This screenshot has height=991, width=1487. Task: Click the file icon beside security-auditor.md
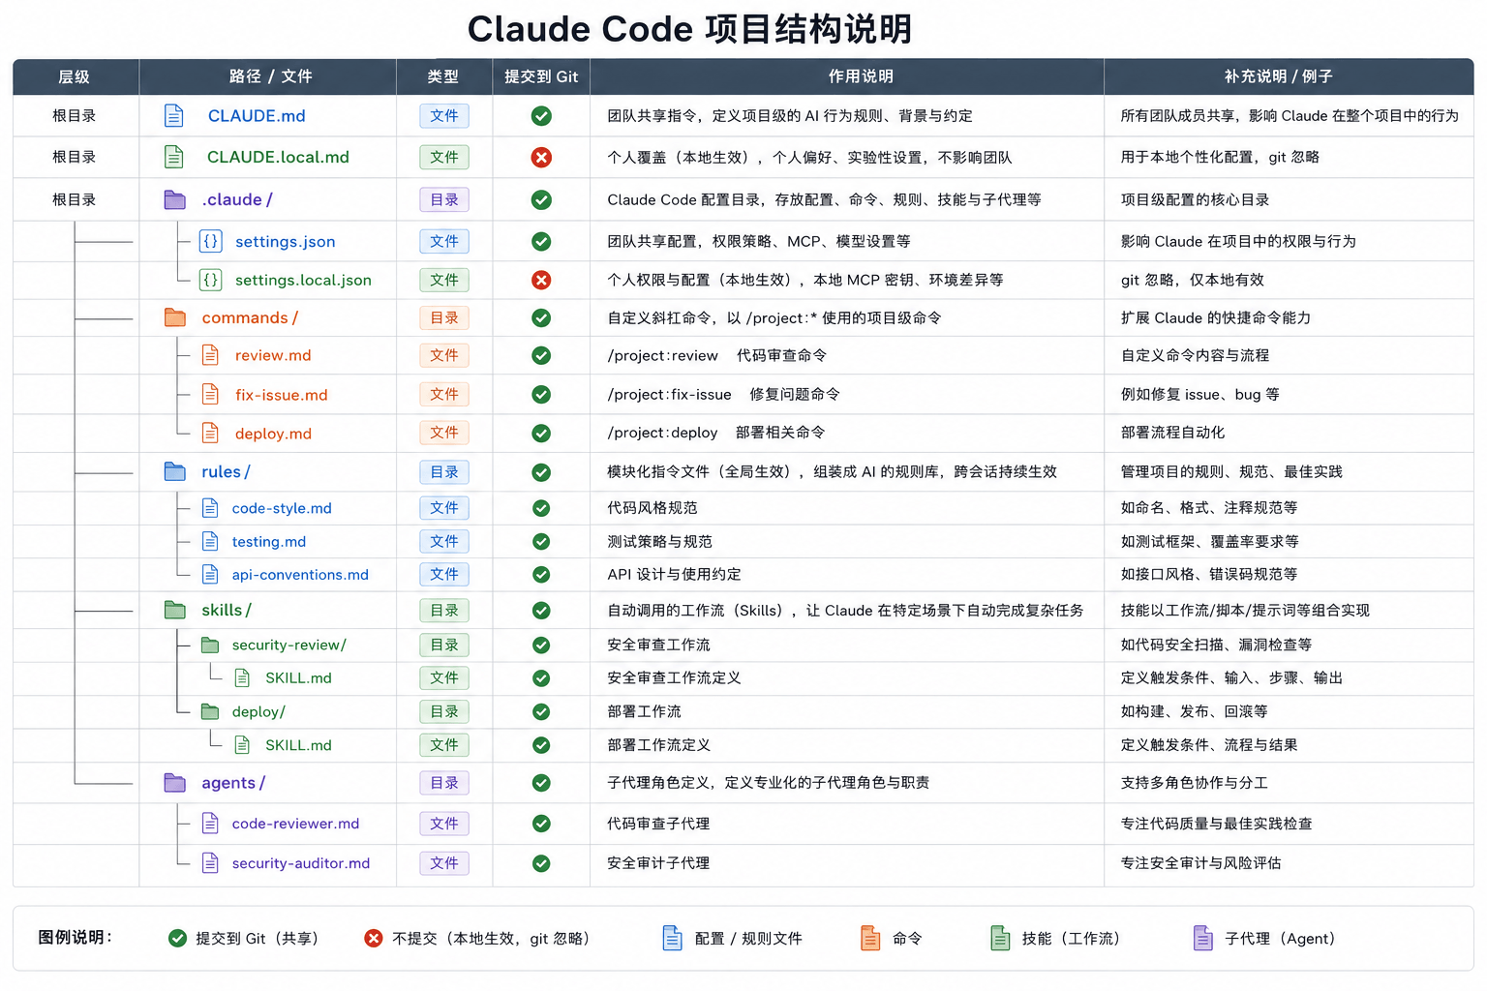tap(210, 862)
